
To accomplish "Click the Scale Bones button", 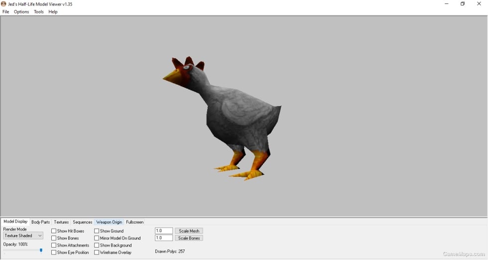I will coord(189,238).
